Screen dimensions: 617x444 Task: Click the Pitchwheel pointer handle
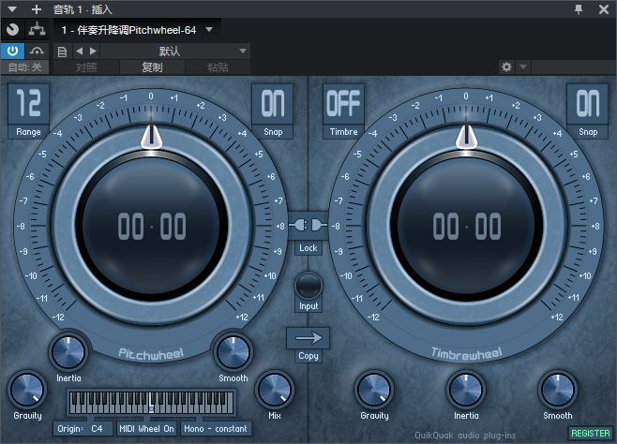(x=152, y=138)
